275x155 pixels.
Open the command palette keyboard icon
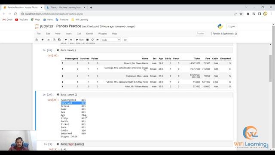pos(125,40)
